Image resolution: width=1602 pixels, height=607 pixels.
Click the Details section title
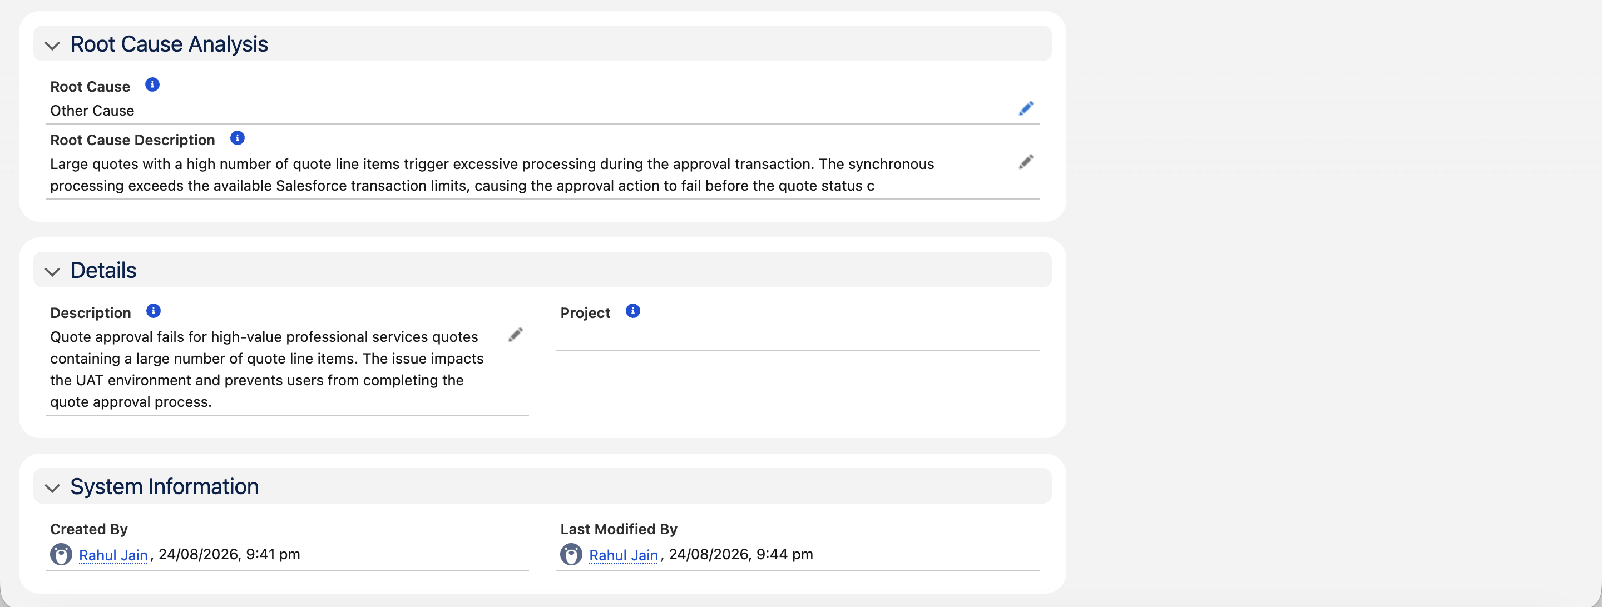(x=103, y=270)
